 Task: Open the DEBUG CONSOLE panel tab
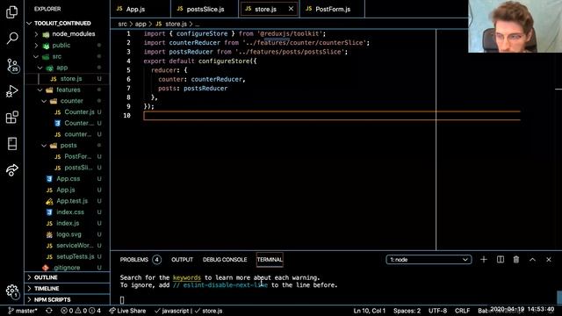tap(225, 260)
